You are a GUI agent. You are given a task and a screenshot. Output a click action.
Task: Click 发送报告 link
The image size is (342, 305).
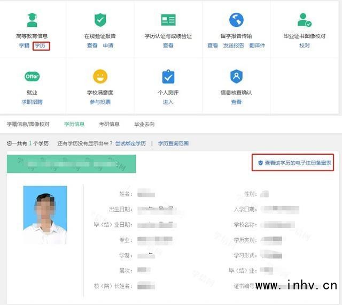pyautogui.click(x=234, y=45)
